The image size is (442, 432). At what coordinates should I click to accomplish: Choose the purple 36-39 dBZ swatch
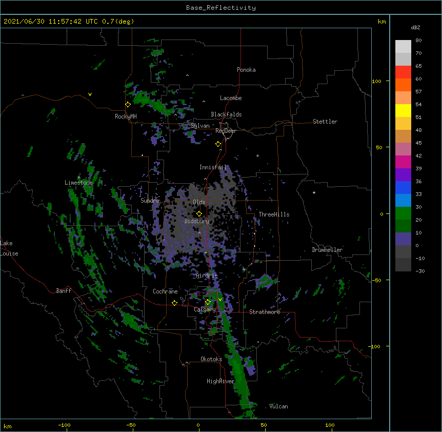click(403, 174)
